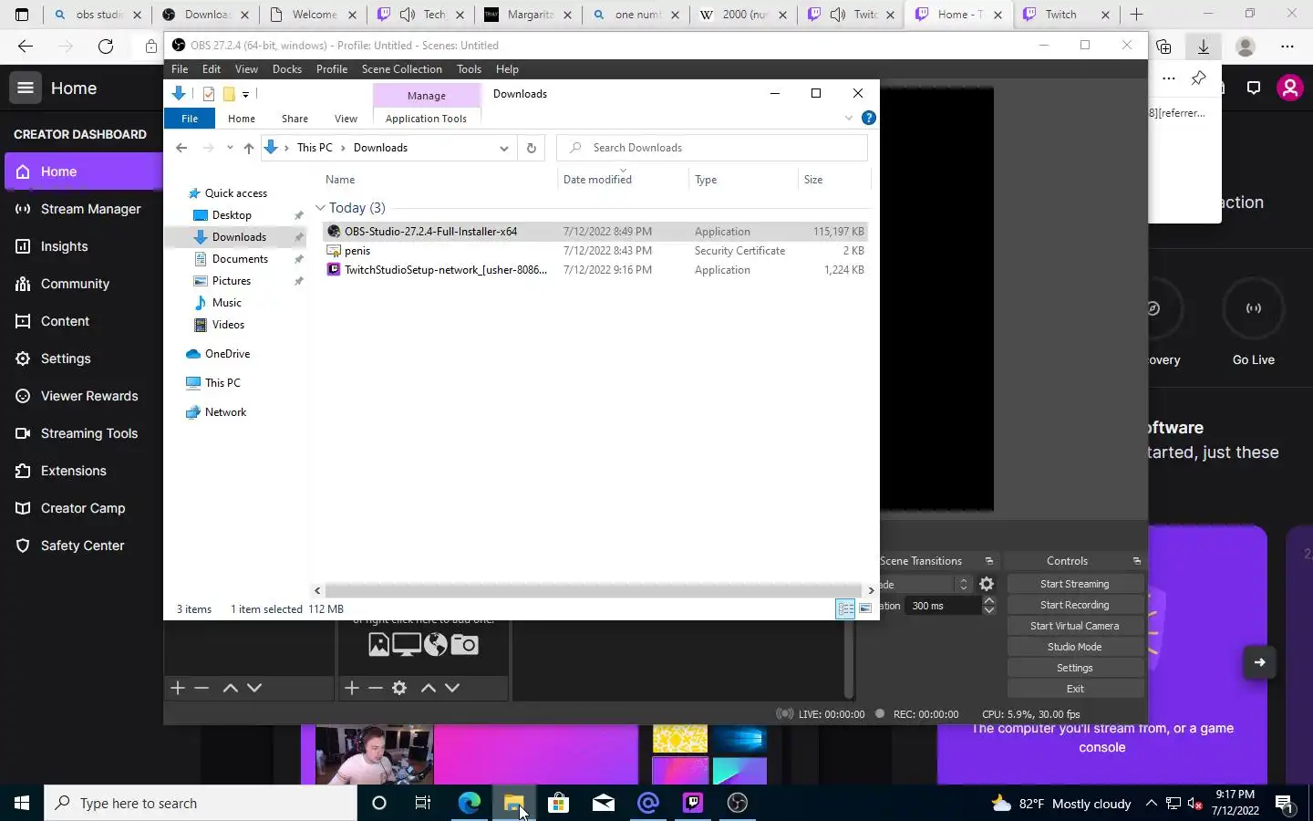This screenshot has height=821, width=1313.
Task: Launch OBS Studio from the taskbar
Action: click(738, 803)
